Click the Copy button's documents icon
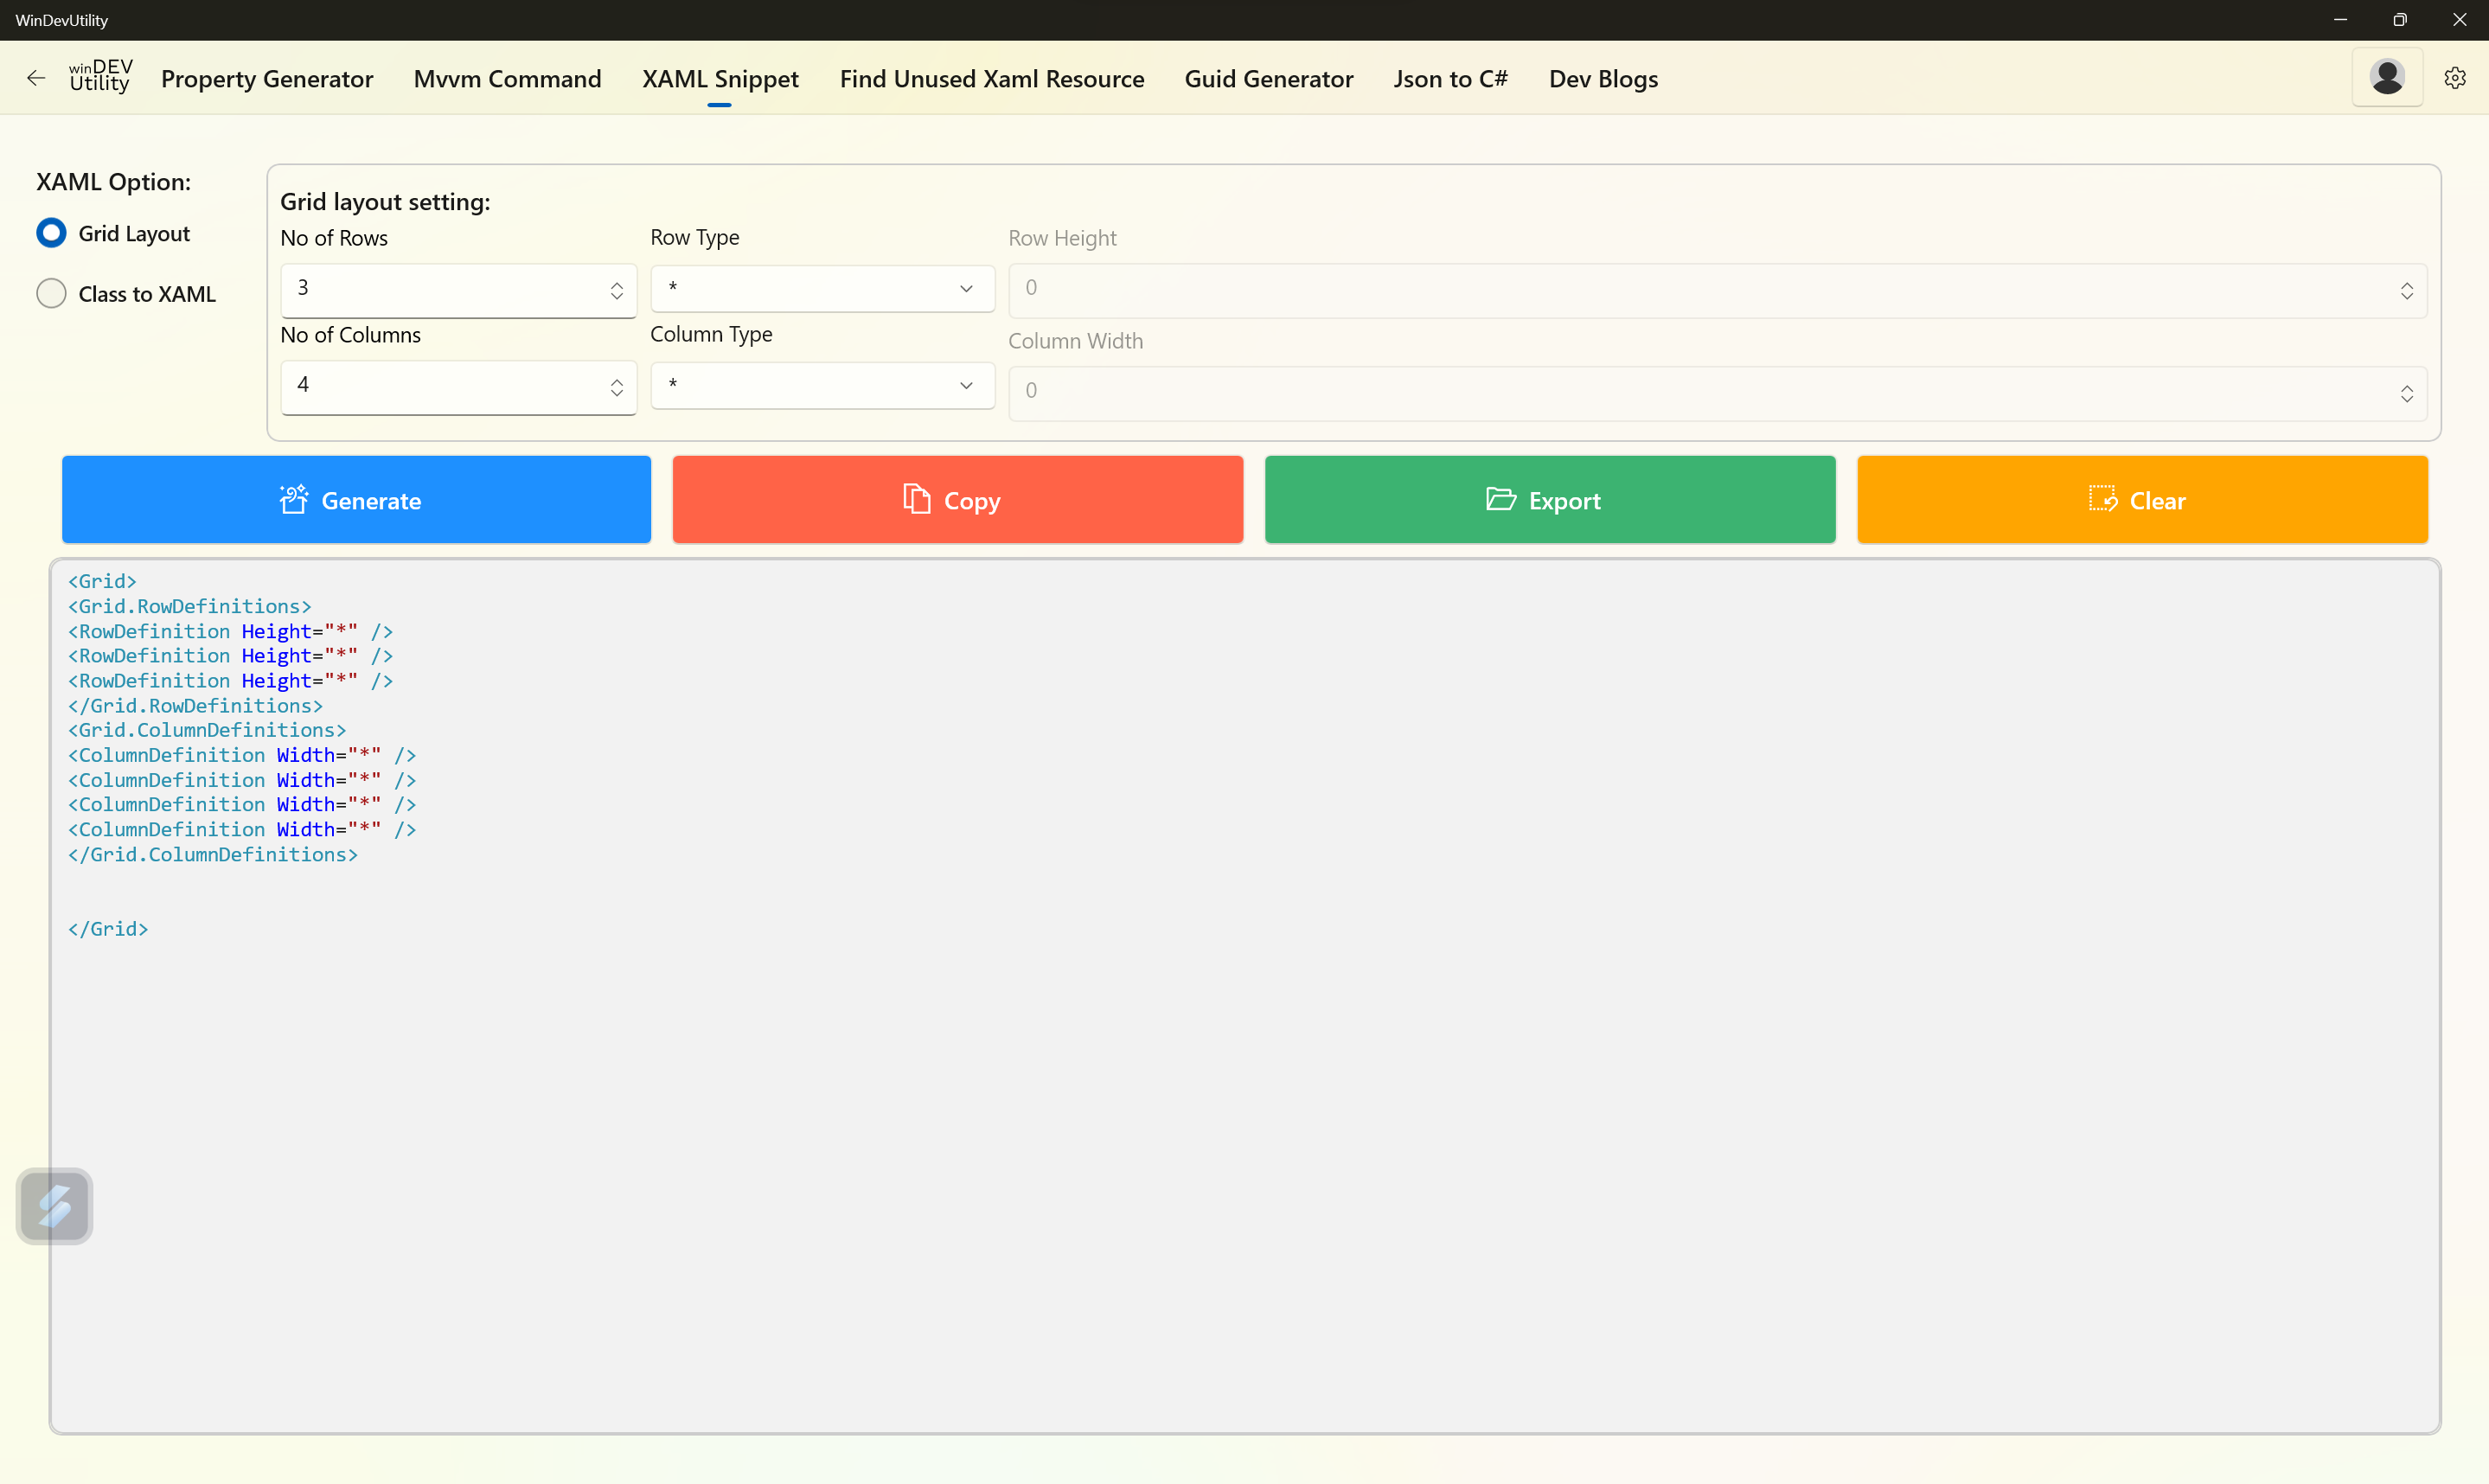The height and width of the screenshot is (1484, 2489). point(916,499)
